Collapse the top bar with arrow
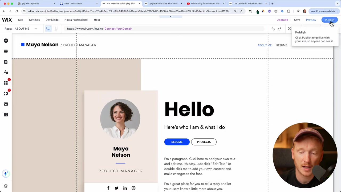Screen dimensions: 341x192 pyautogui.click(x=170, y=17)
